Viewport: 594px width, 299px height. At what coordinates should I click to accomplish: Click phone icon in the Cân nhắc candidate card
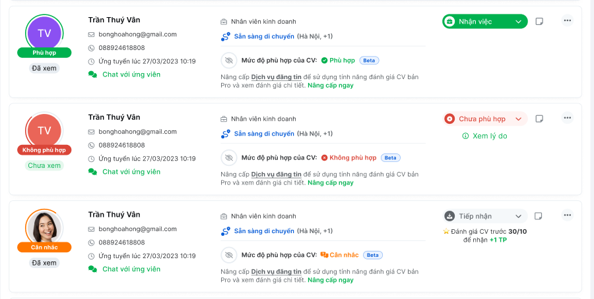click(x=91, y=242)
